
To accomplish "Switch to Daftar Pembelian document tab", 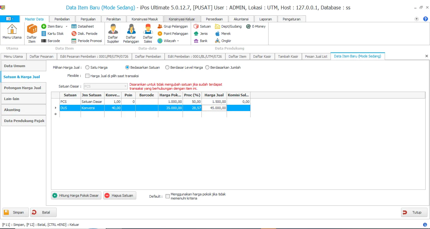I will coord(148,56).
